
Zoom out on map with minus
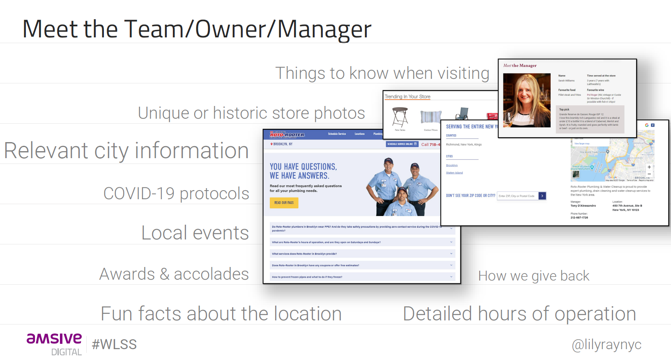(x=649, y=174)
